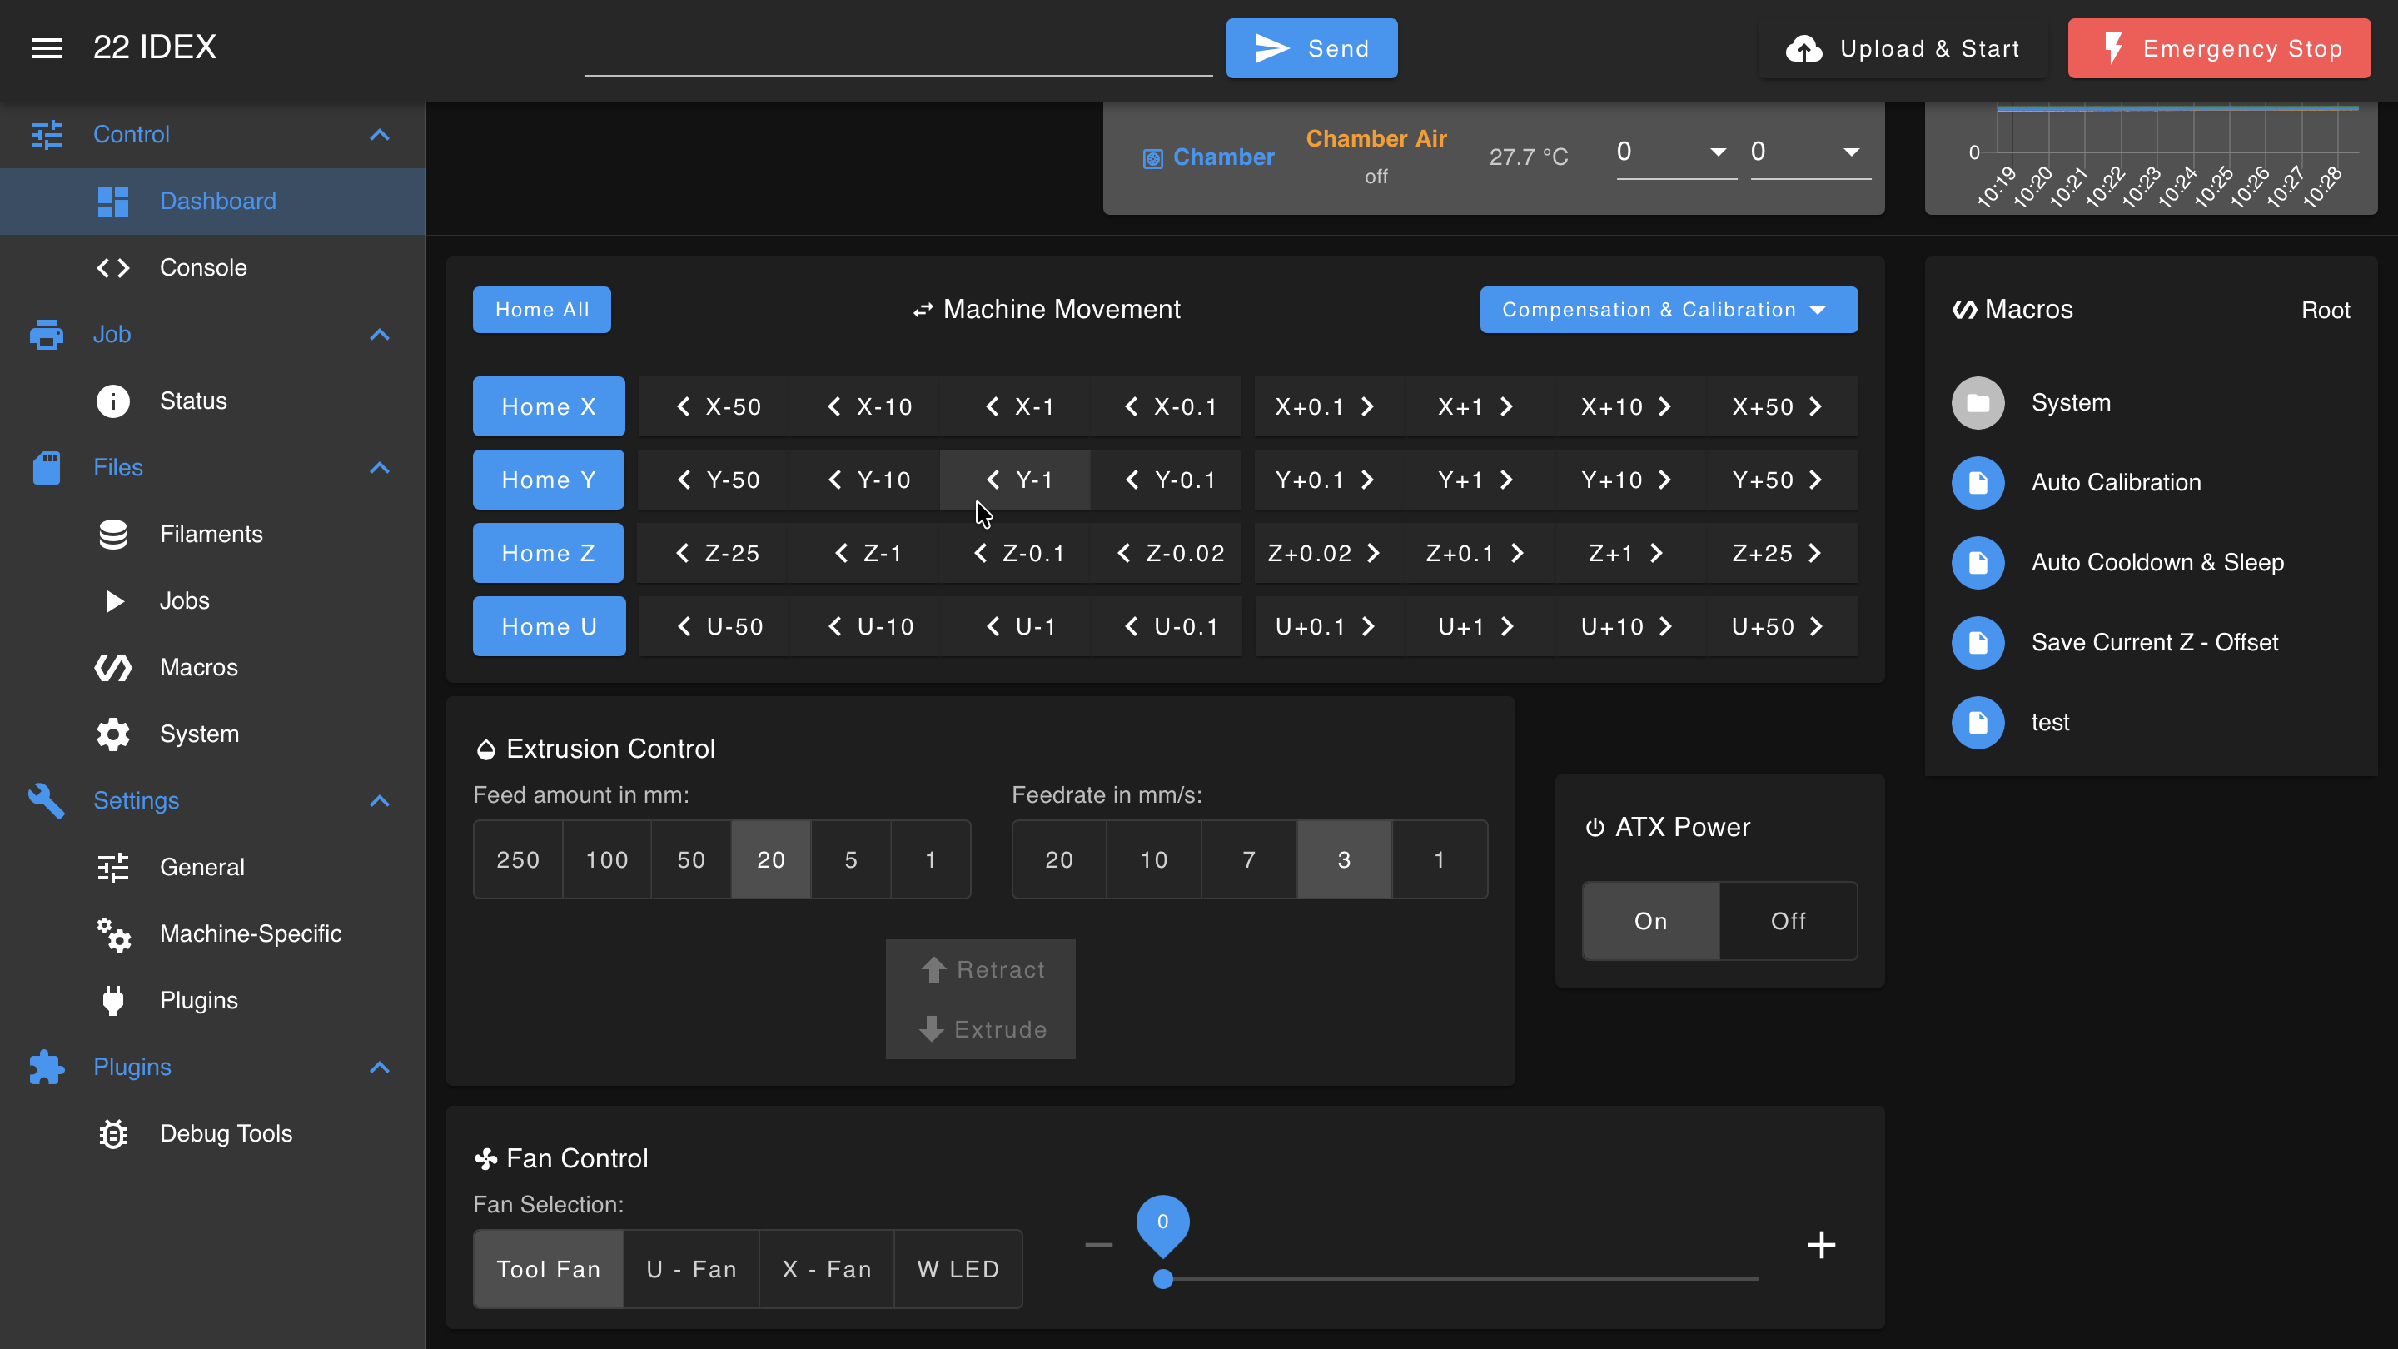Click the Chamber heater link
This screenshot has width=2398, height=1349.
point(1223,157)
